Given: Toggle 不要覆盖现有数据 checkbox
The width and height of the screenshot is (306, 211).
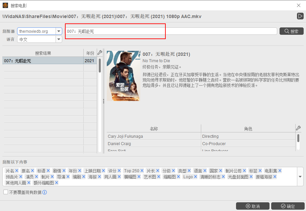Looking at the screenshot, I should (6, 192).
